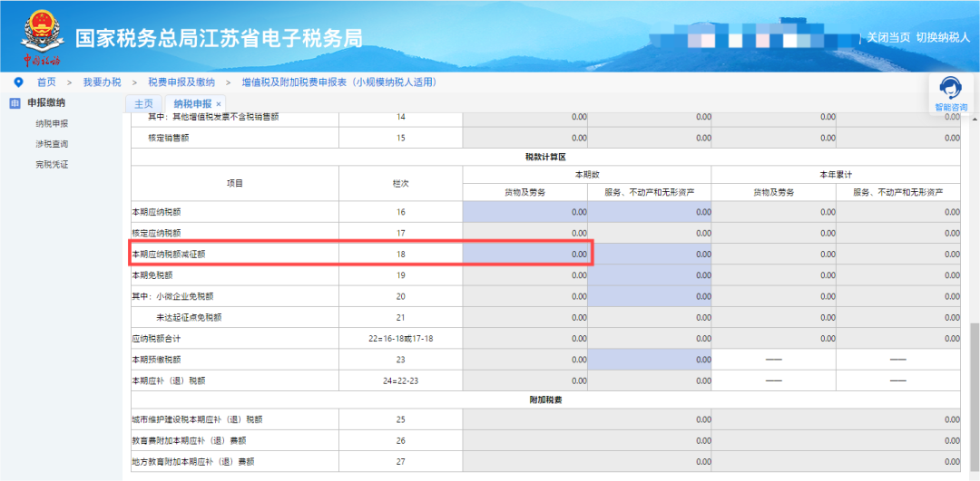
Task: Edit row 16 服务、不动产和无形资产 field
Action: (x=650, y=212)
